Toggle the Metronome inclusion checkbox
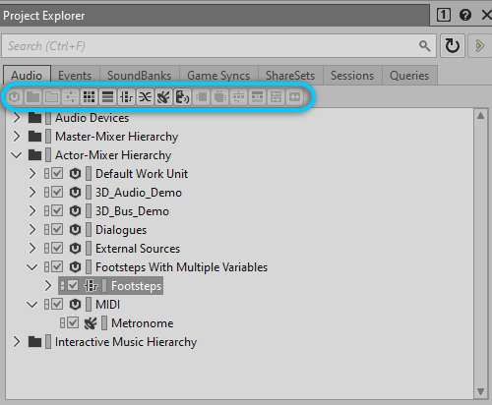 click(73, 322)
